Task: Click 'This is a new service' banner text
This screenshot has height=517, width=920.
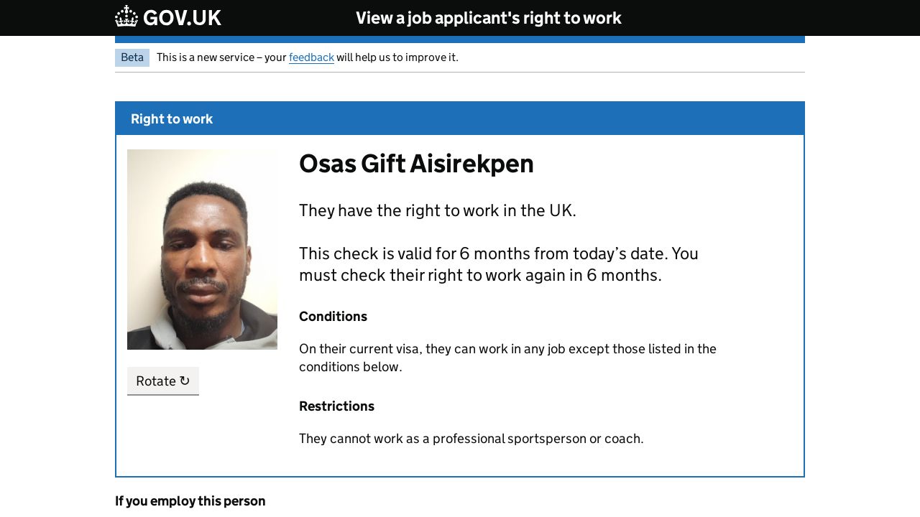Action: (x=221, y=57)
